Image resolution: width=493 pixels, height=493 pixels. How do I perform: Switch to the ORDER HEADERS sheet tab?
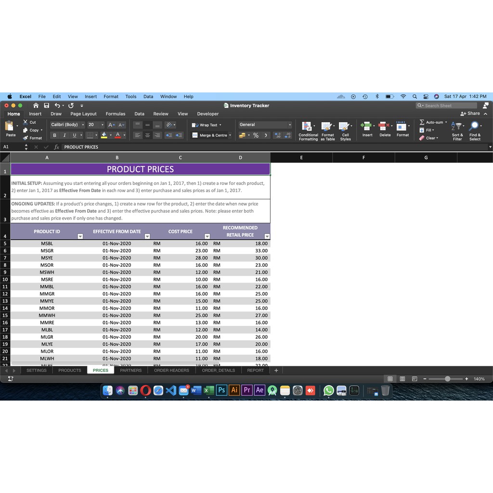171,370
